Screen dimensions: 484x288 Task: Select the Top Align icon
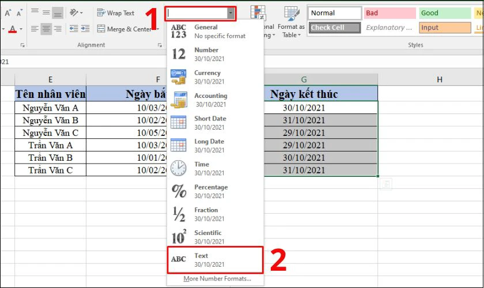click(x=35, y=13)
